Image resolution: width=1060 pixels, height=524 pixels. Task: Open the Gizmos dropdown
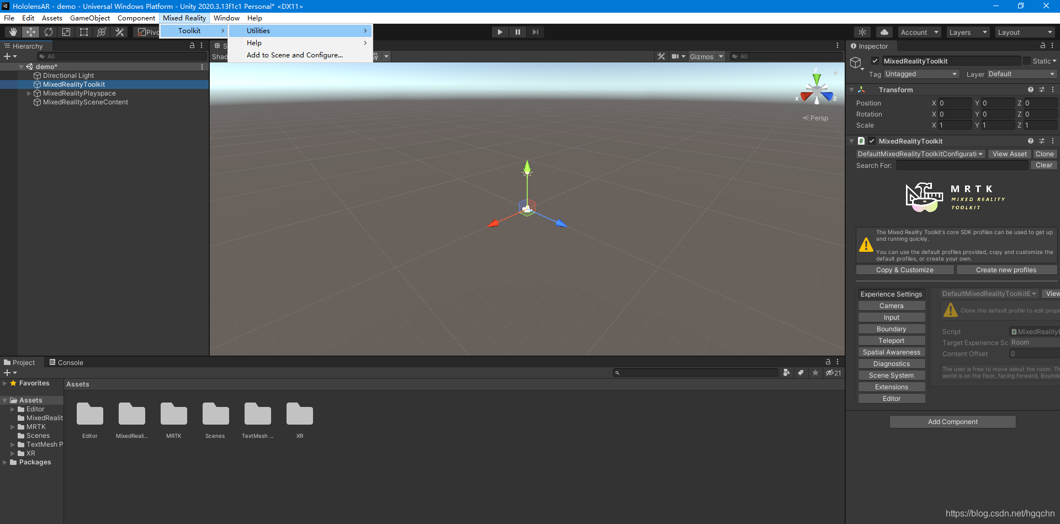[706, 56]
